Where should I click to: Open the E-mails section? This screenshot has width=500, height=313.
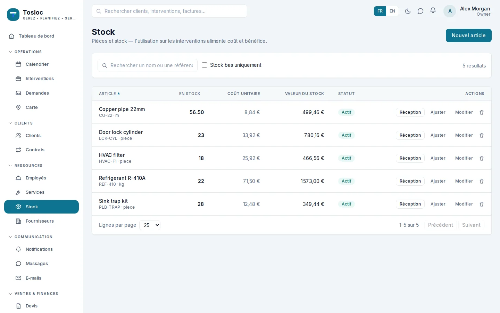pos(41,278)
